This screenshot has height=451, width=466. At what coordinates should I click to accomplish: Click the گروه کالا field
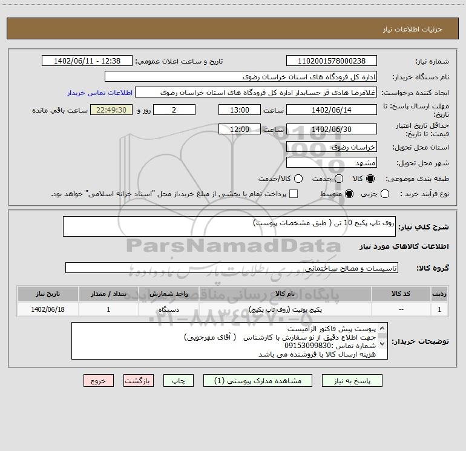tap(232, 268)
